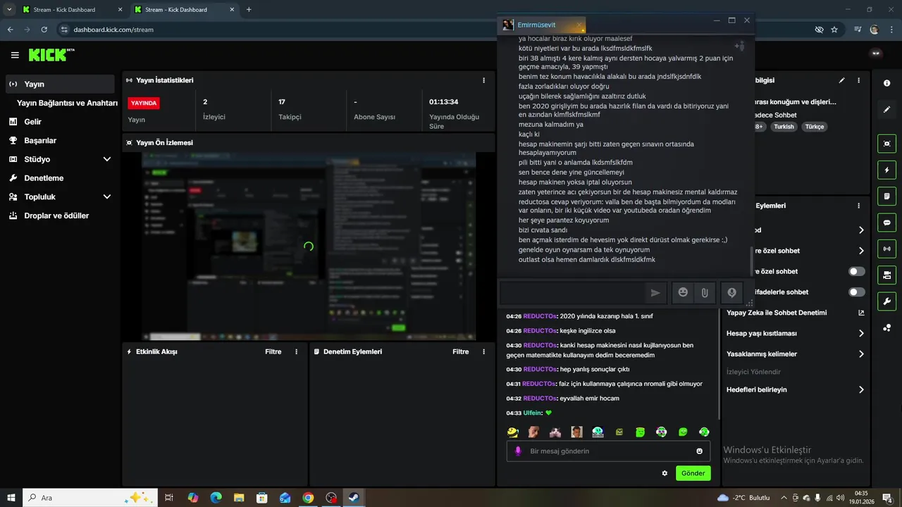Click Turkish tag in stream info

(784, 127)
